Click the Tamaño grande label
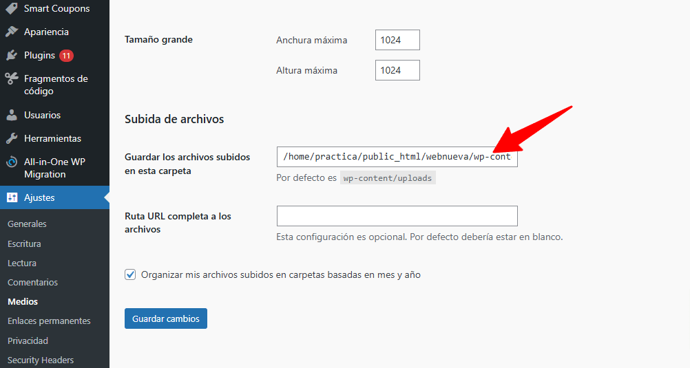This screenshot has width=690, height=368. (158, 40)
